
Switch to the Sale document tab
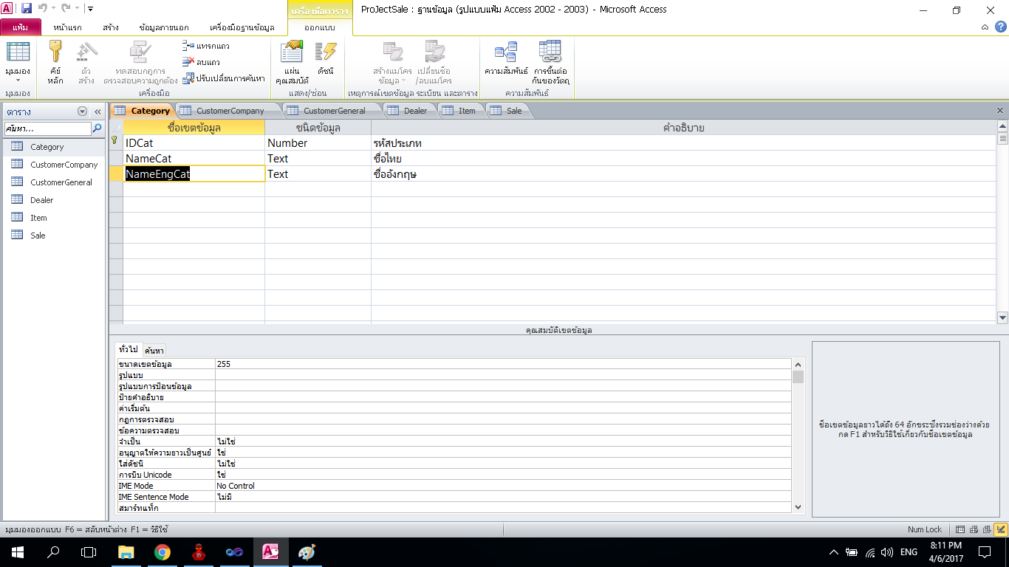click(513, 111)
